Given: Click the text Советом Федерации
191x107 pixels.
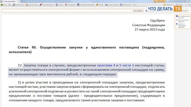Looking at the screenshot, I should point(149,25).
